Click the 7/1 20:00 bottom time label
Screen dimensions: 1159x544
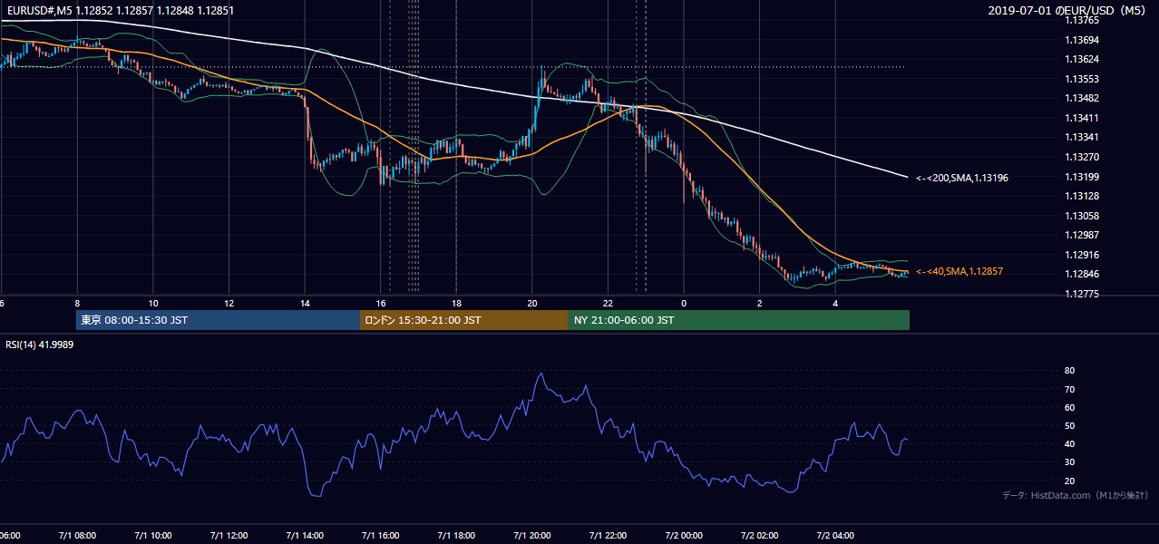[532, 535]
